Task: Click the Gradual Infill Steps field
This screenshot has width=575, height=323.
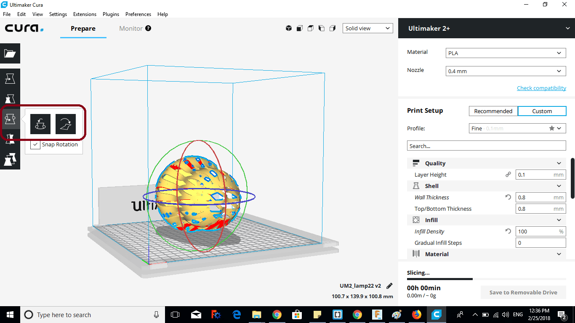Action: coord(540,243)
